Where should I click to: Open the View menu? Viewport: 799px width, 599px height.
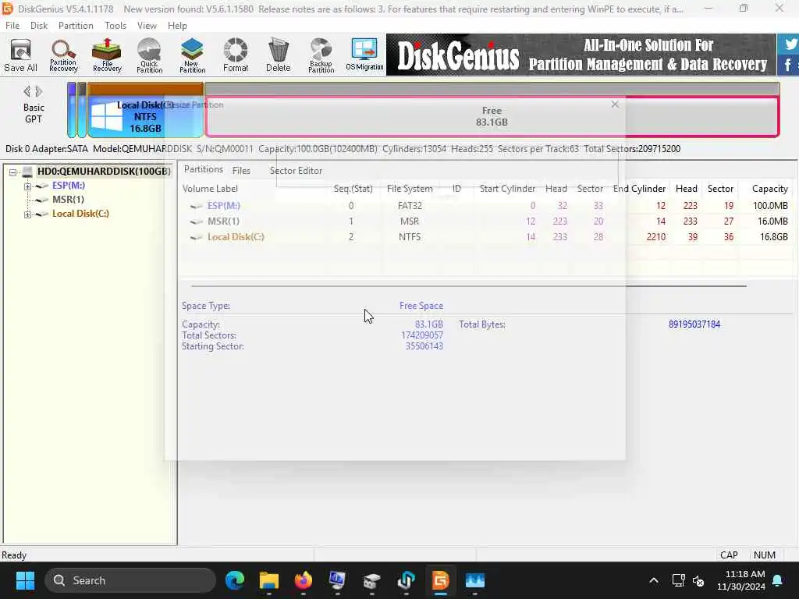147,26
